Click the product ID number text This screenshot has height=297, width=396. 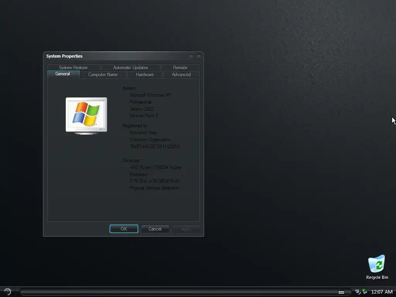[154, 147]
